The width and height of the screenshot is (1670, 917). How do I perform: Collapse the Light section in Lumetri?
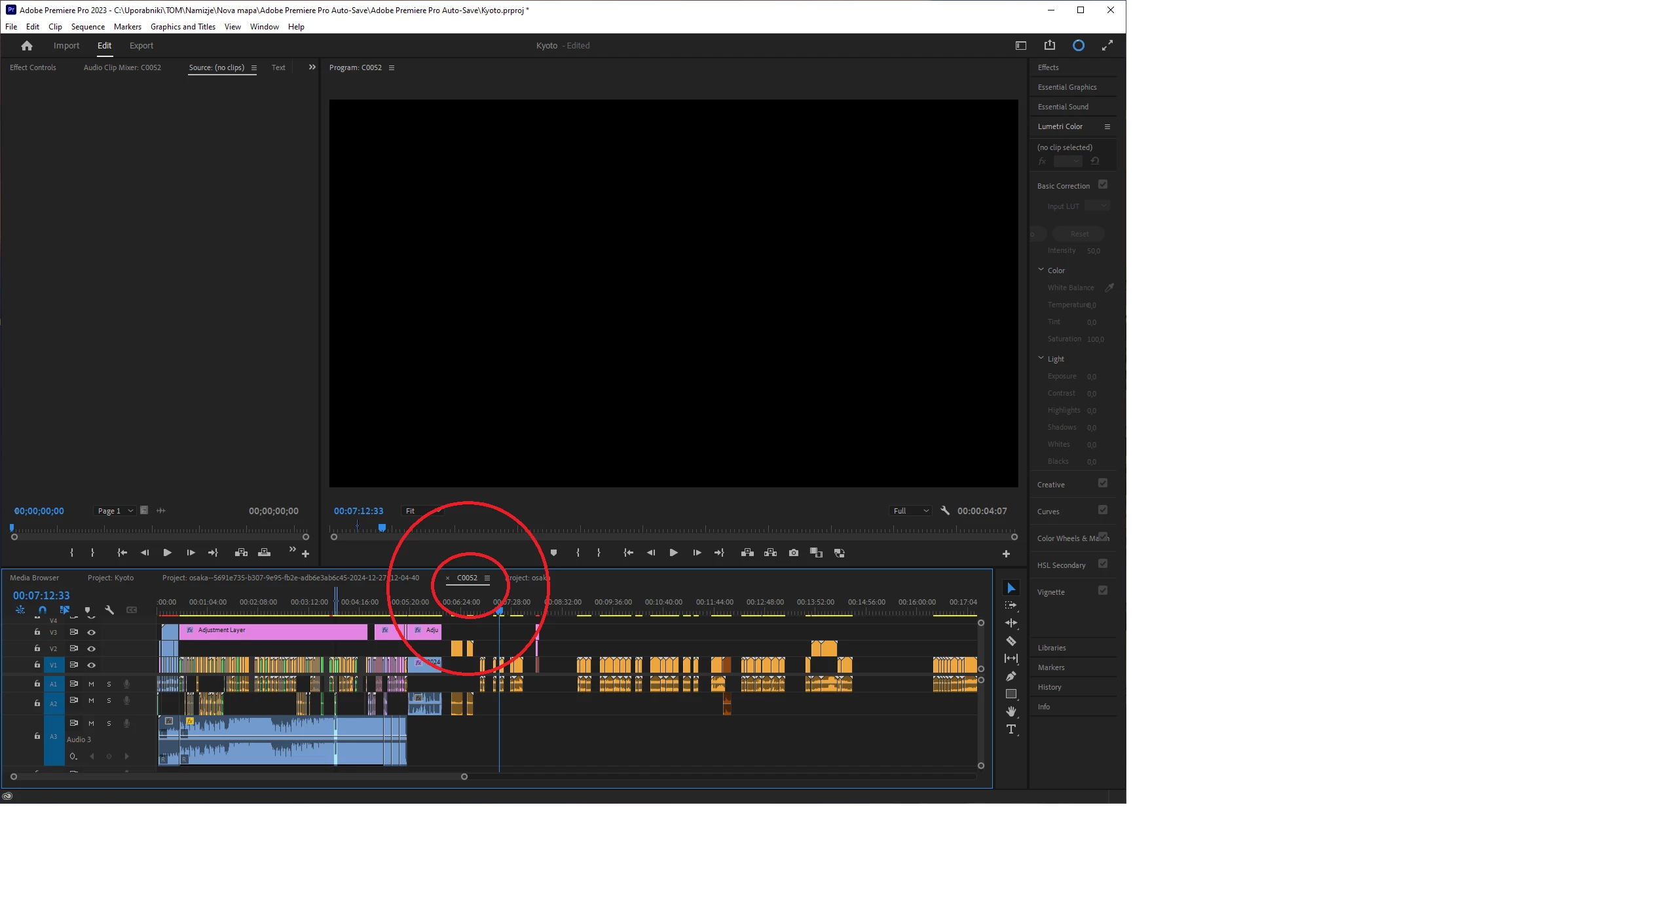[1041, 358]
